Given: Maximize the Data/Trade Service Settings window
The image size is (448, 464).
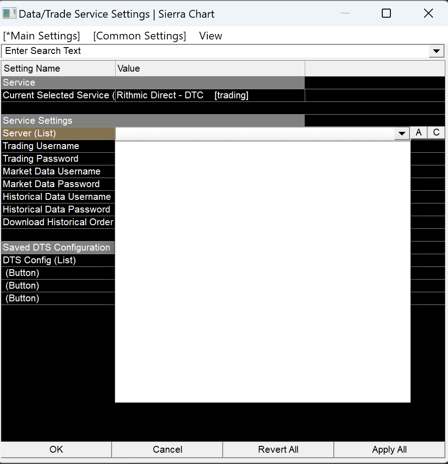Looking at the screenshot, I should click(386, 13).
